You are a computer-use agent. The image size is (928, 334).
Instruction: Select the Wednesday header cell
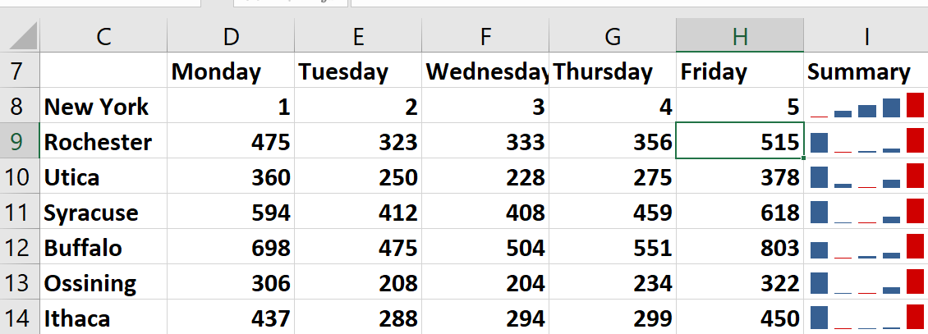coord(485,71)
